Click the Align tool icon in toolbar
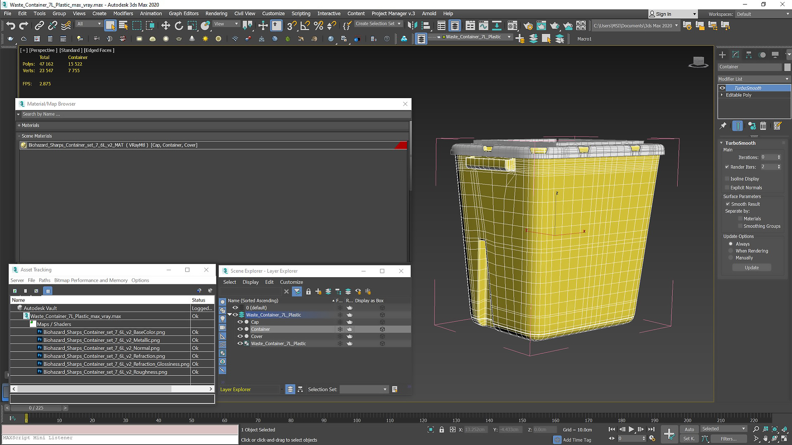Screen dimensions: 792x445 [278, 26]
